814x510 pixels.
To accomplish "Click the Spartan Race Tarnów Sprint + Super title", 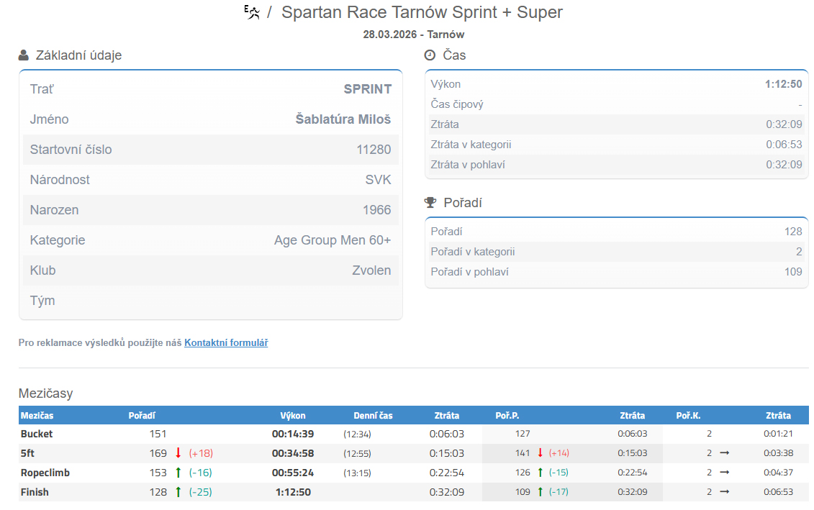I will (422, 12).
